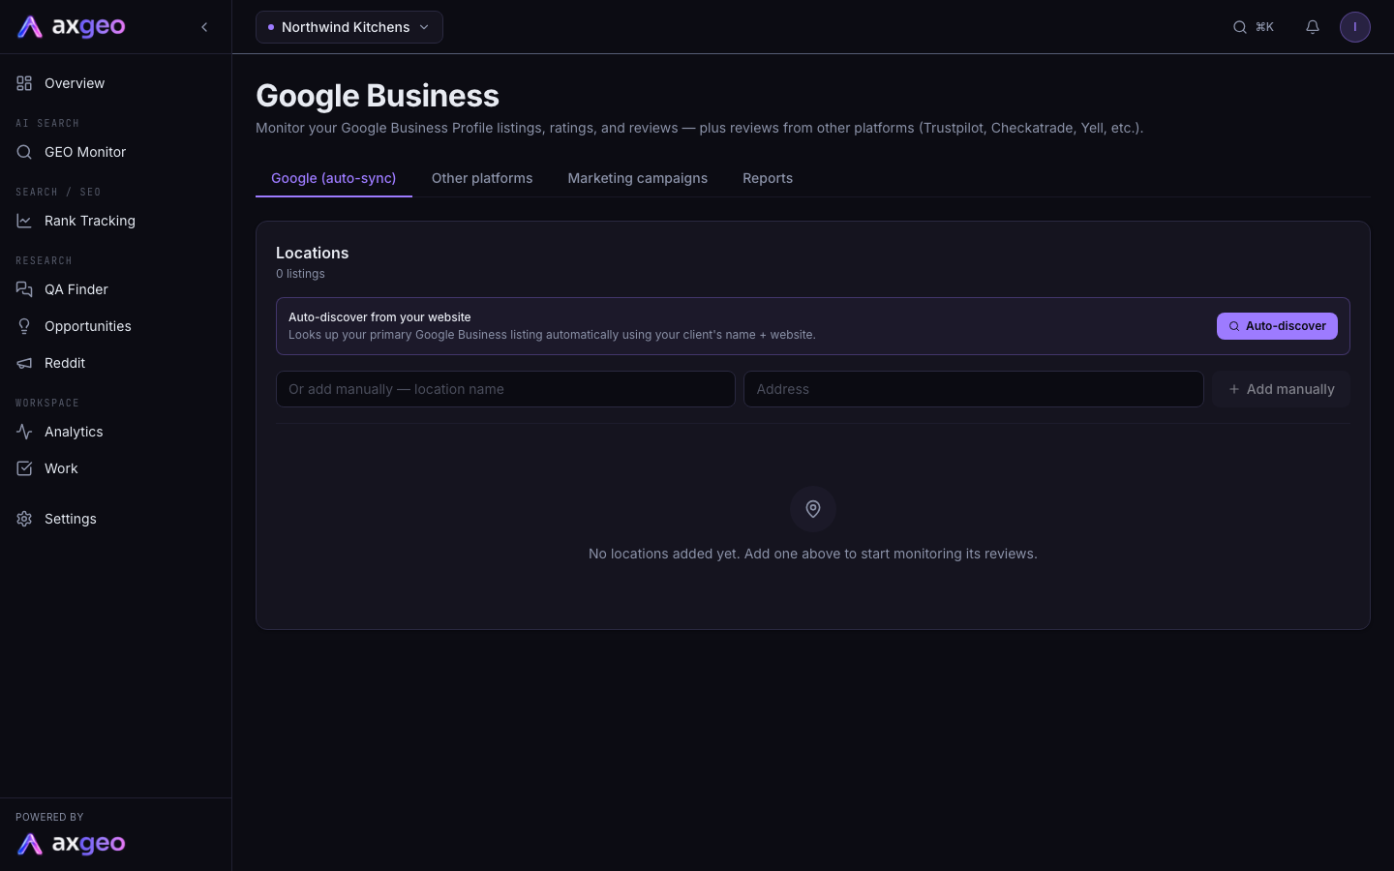The height and width of the screenshot is (871, 1394).
Task: Open the Settings page label
Action: [71, 519]
